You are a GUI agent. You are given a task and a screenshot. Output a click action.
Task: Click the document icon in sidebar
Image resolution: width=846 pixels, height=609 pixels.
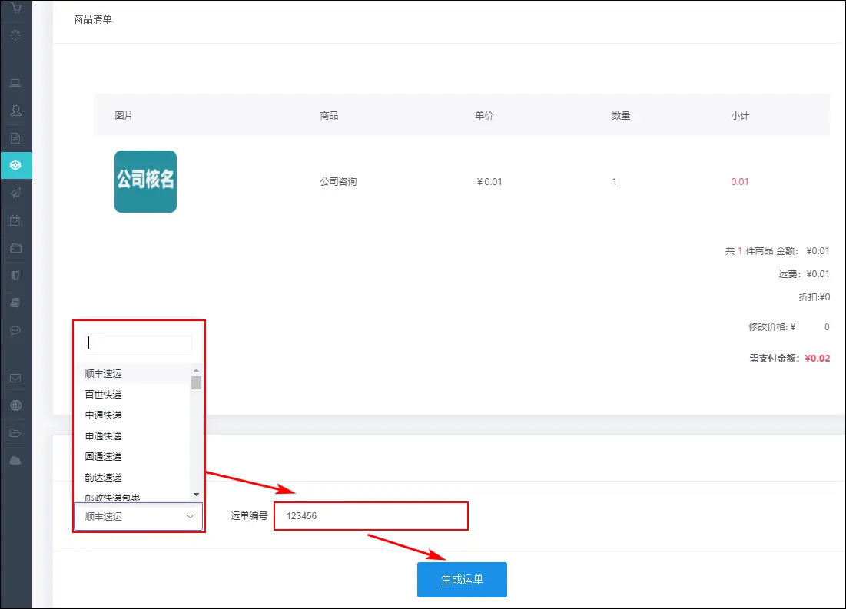point(15,138)
